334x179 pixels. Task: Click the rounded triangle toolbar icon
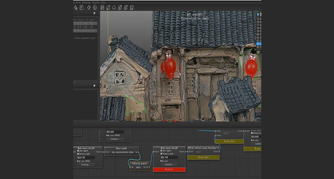tap(114, 8)
